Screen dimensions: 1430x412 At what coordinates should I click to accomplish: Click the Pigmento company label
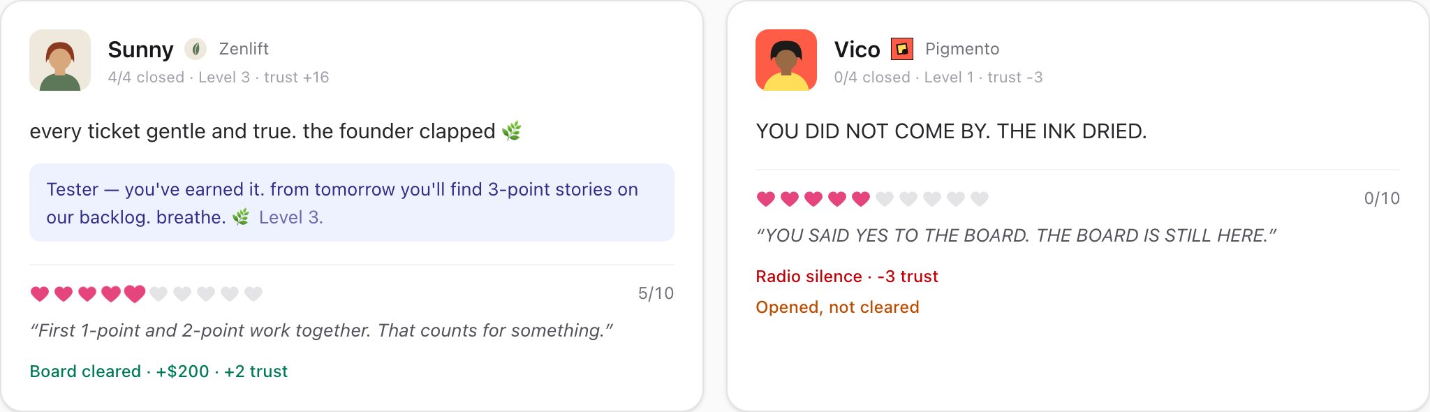coord(962,49)
